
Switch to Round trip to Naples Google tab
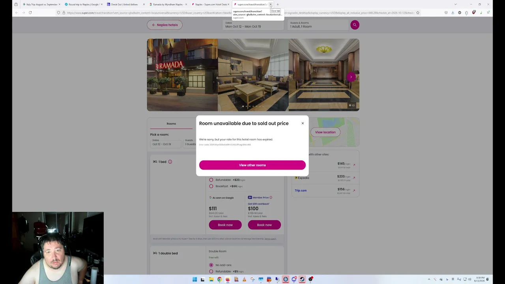[x=83, y=4]
